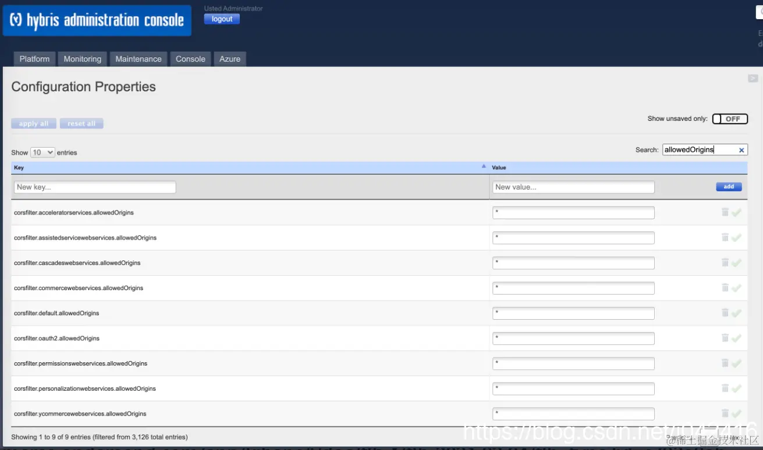The width and height of the screenshot is (763, 450).
Task: Apply corsfilter.personalizationwebservices.allowedOrigins via checkmark icon
Action: 736,388
